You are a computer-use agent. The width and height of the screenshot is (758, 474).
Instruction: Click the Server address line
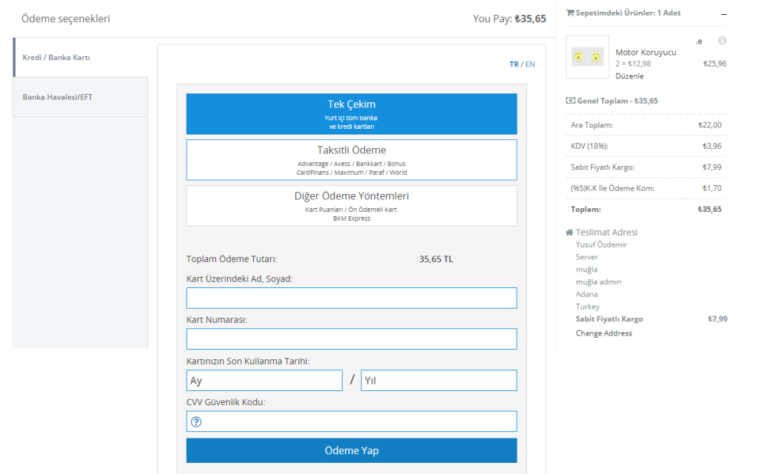pos(587,257)
